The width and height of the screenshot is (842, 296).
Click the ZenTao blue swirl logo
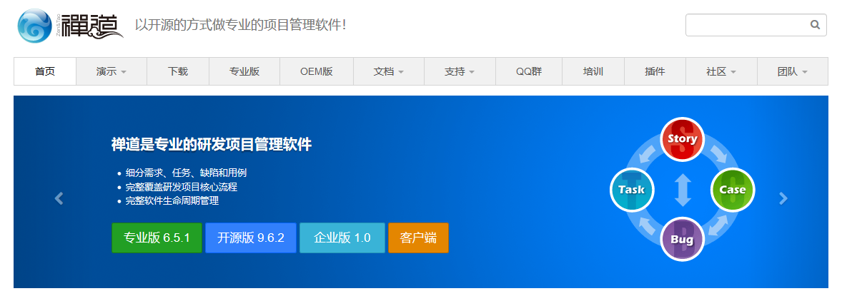(35, 26)
